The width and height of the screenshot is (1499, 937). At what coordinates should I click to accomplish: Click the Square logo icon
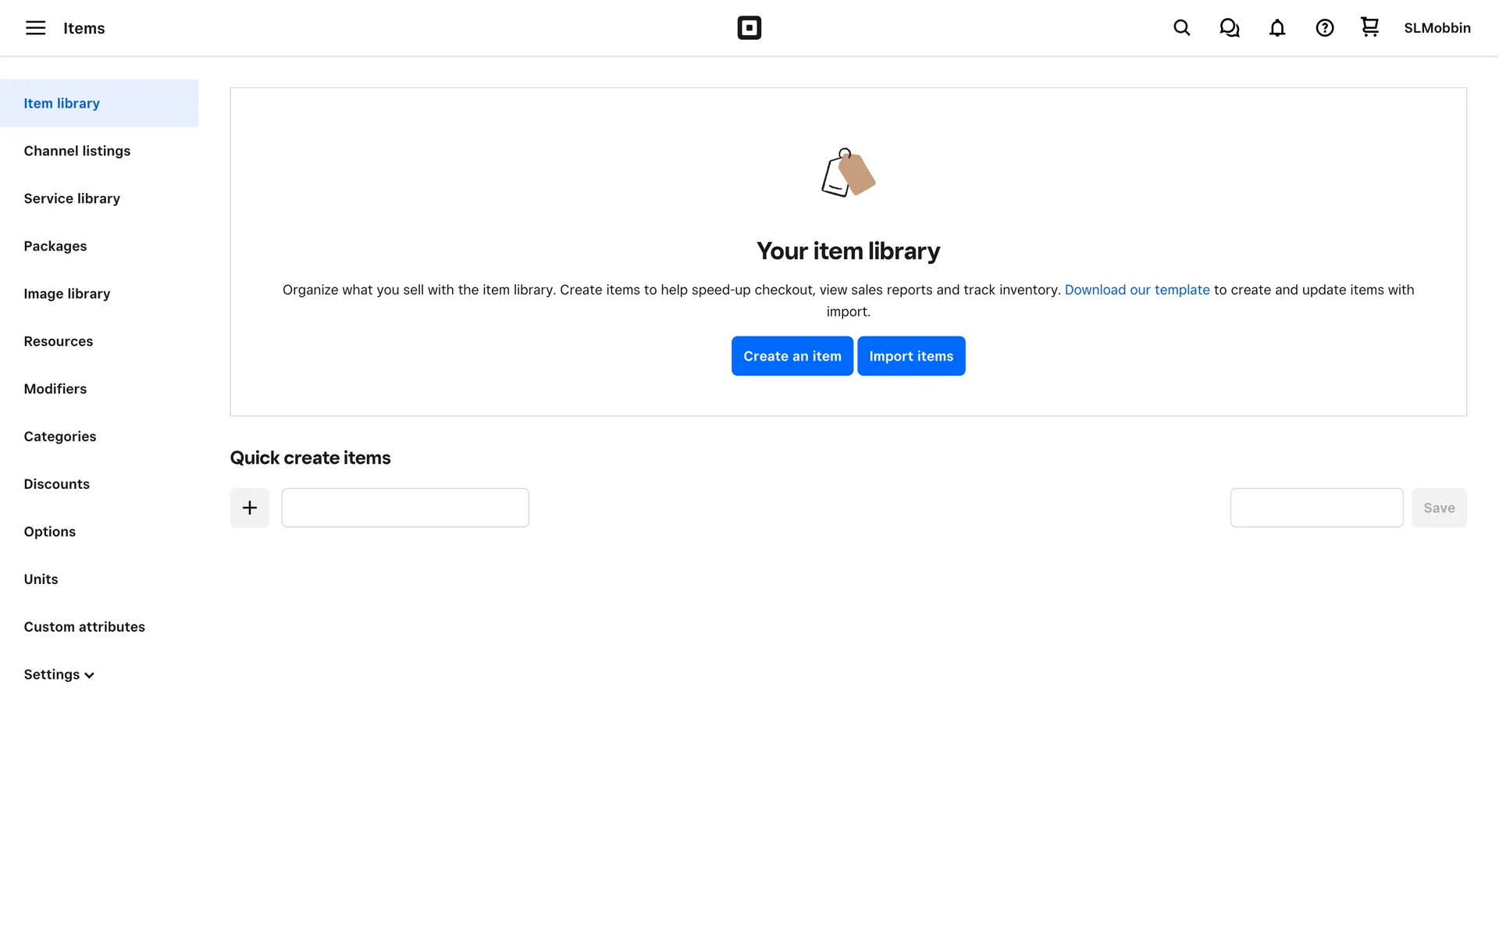(749, 28)
